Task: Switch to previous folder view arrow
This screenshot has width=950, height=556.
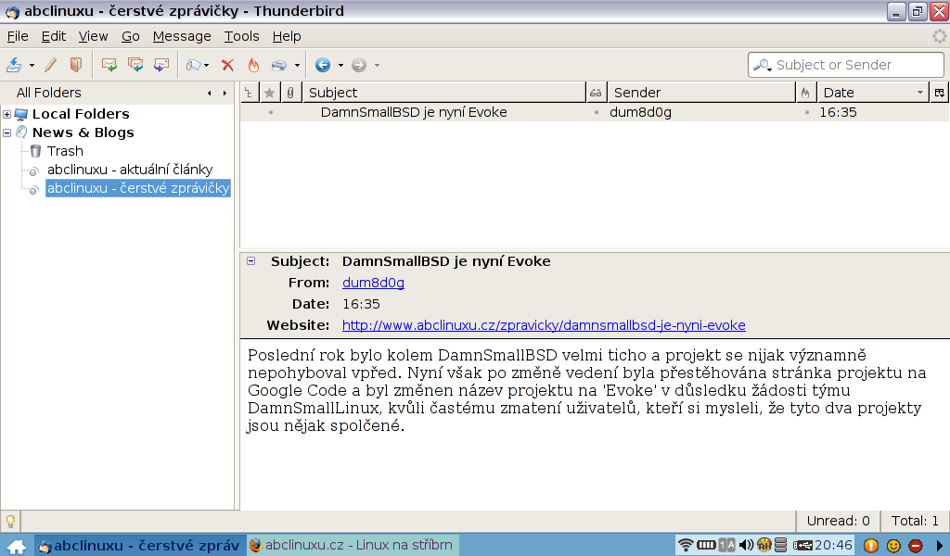Action: point(210,94)
